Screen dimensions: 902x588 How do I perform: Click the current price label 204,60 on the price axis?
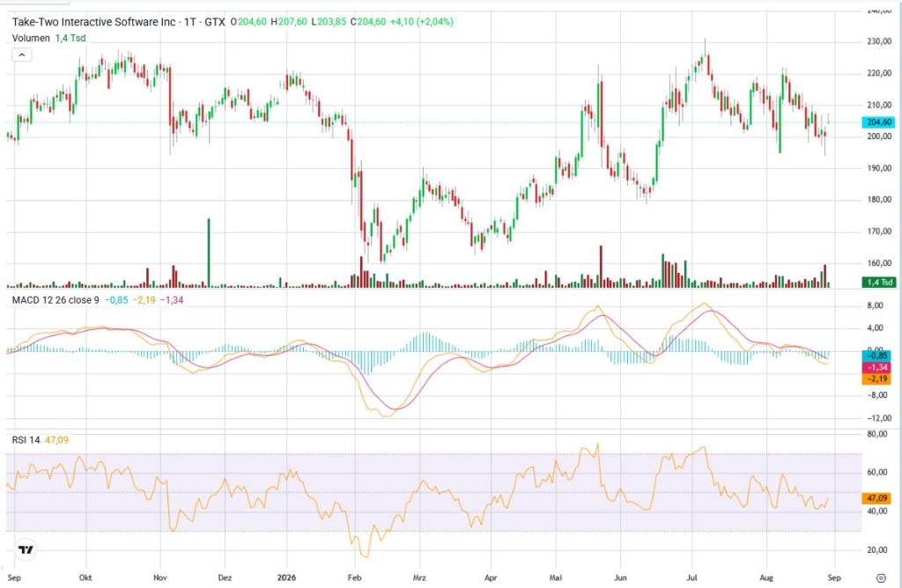(878, 121)
